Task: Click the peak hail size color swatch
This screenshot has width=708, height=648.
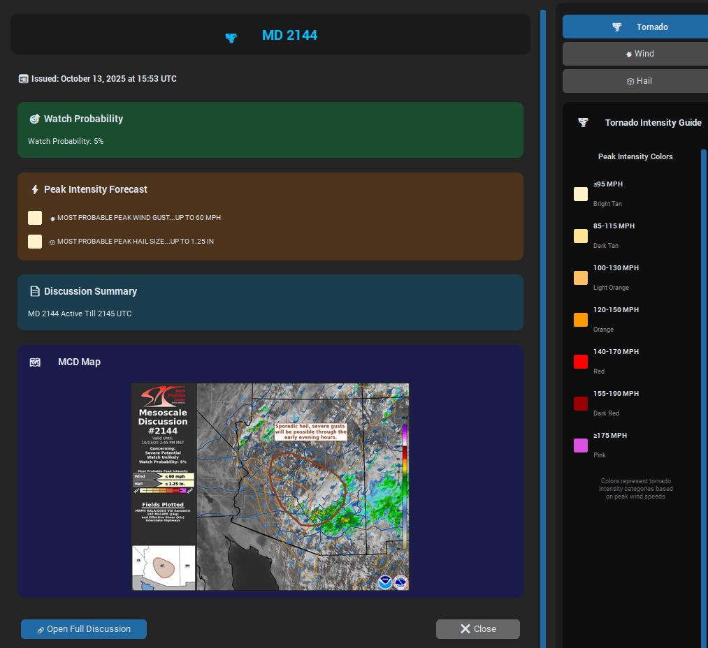Action: (35, 242)
